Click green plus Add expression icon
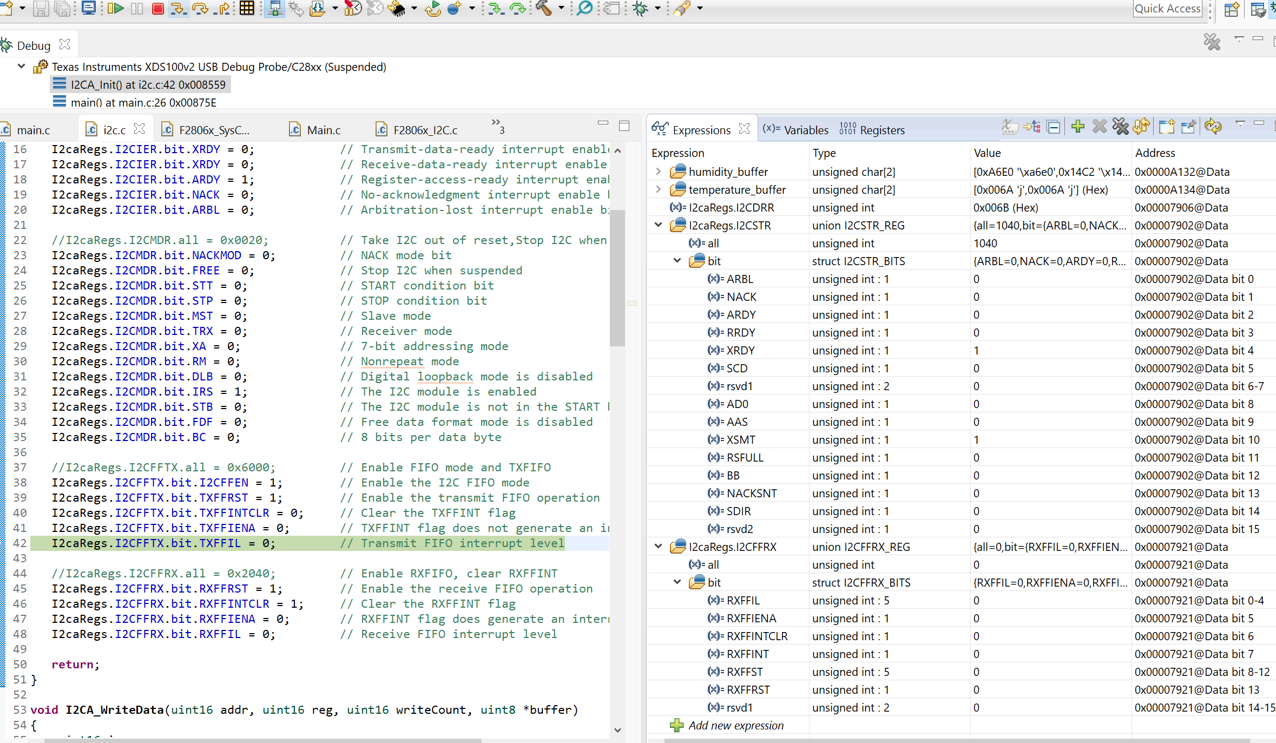 pyautogui.click(x=1077, y=127)
